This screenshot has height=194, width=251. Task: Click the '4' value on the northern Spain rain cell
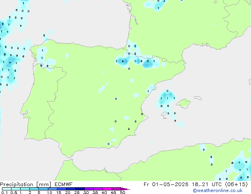[x=123, y=61]
